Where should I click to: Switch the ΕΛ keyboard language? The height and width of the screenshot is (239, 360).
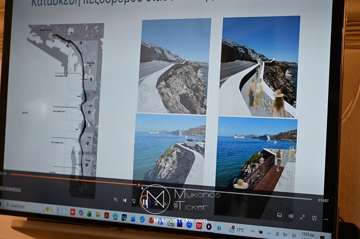click(294, 235)
